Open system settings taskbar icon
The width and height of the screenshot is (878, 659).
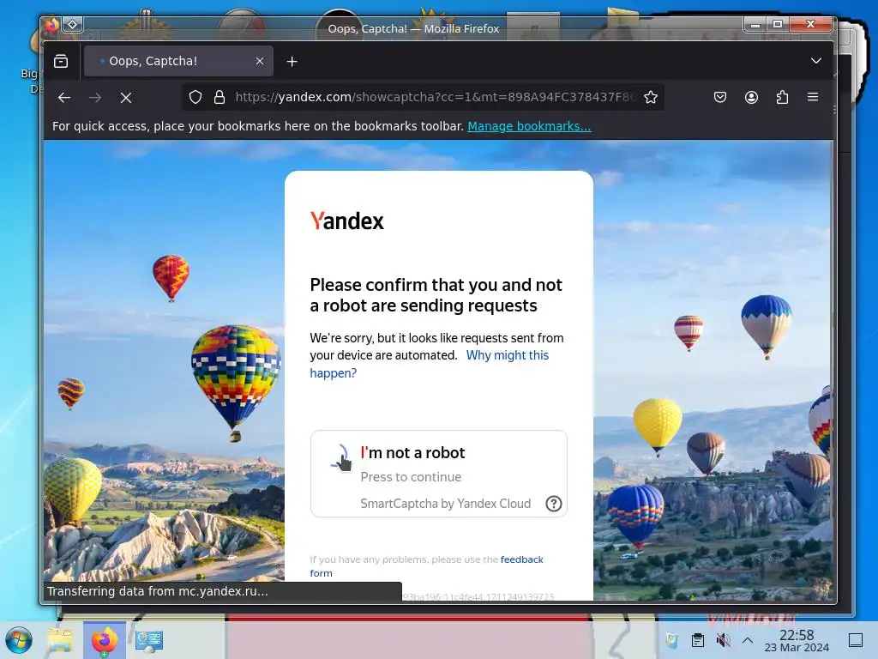click(x=149, y=640)
